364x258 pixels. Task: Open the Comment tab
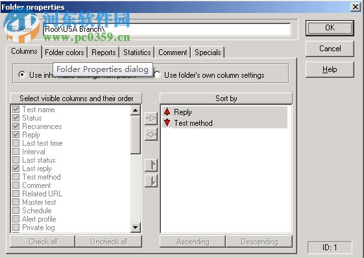click(x=173, y=53)
